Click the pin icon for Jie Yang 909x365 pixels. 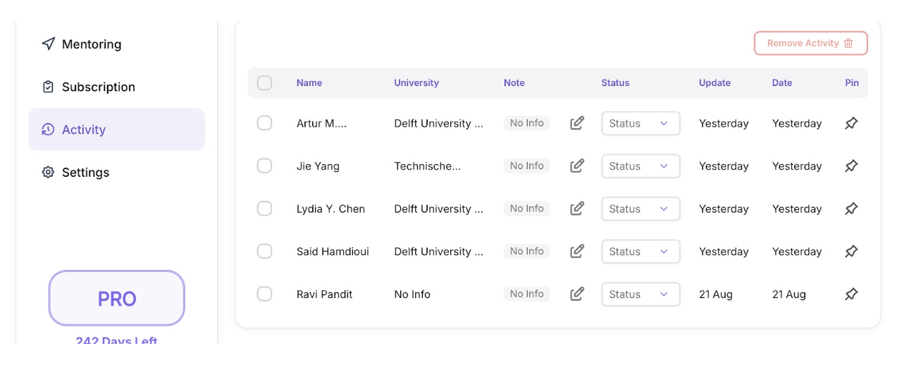point(851,166)
